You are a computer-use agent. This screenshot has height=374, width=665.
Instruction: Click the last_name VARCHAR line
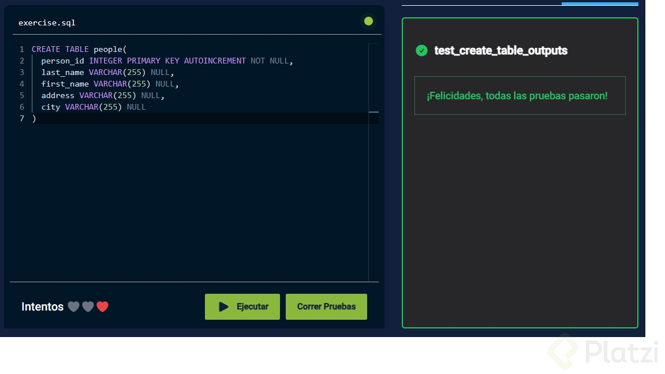[x=108, y=72]
